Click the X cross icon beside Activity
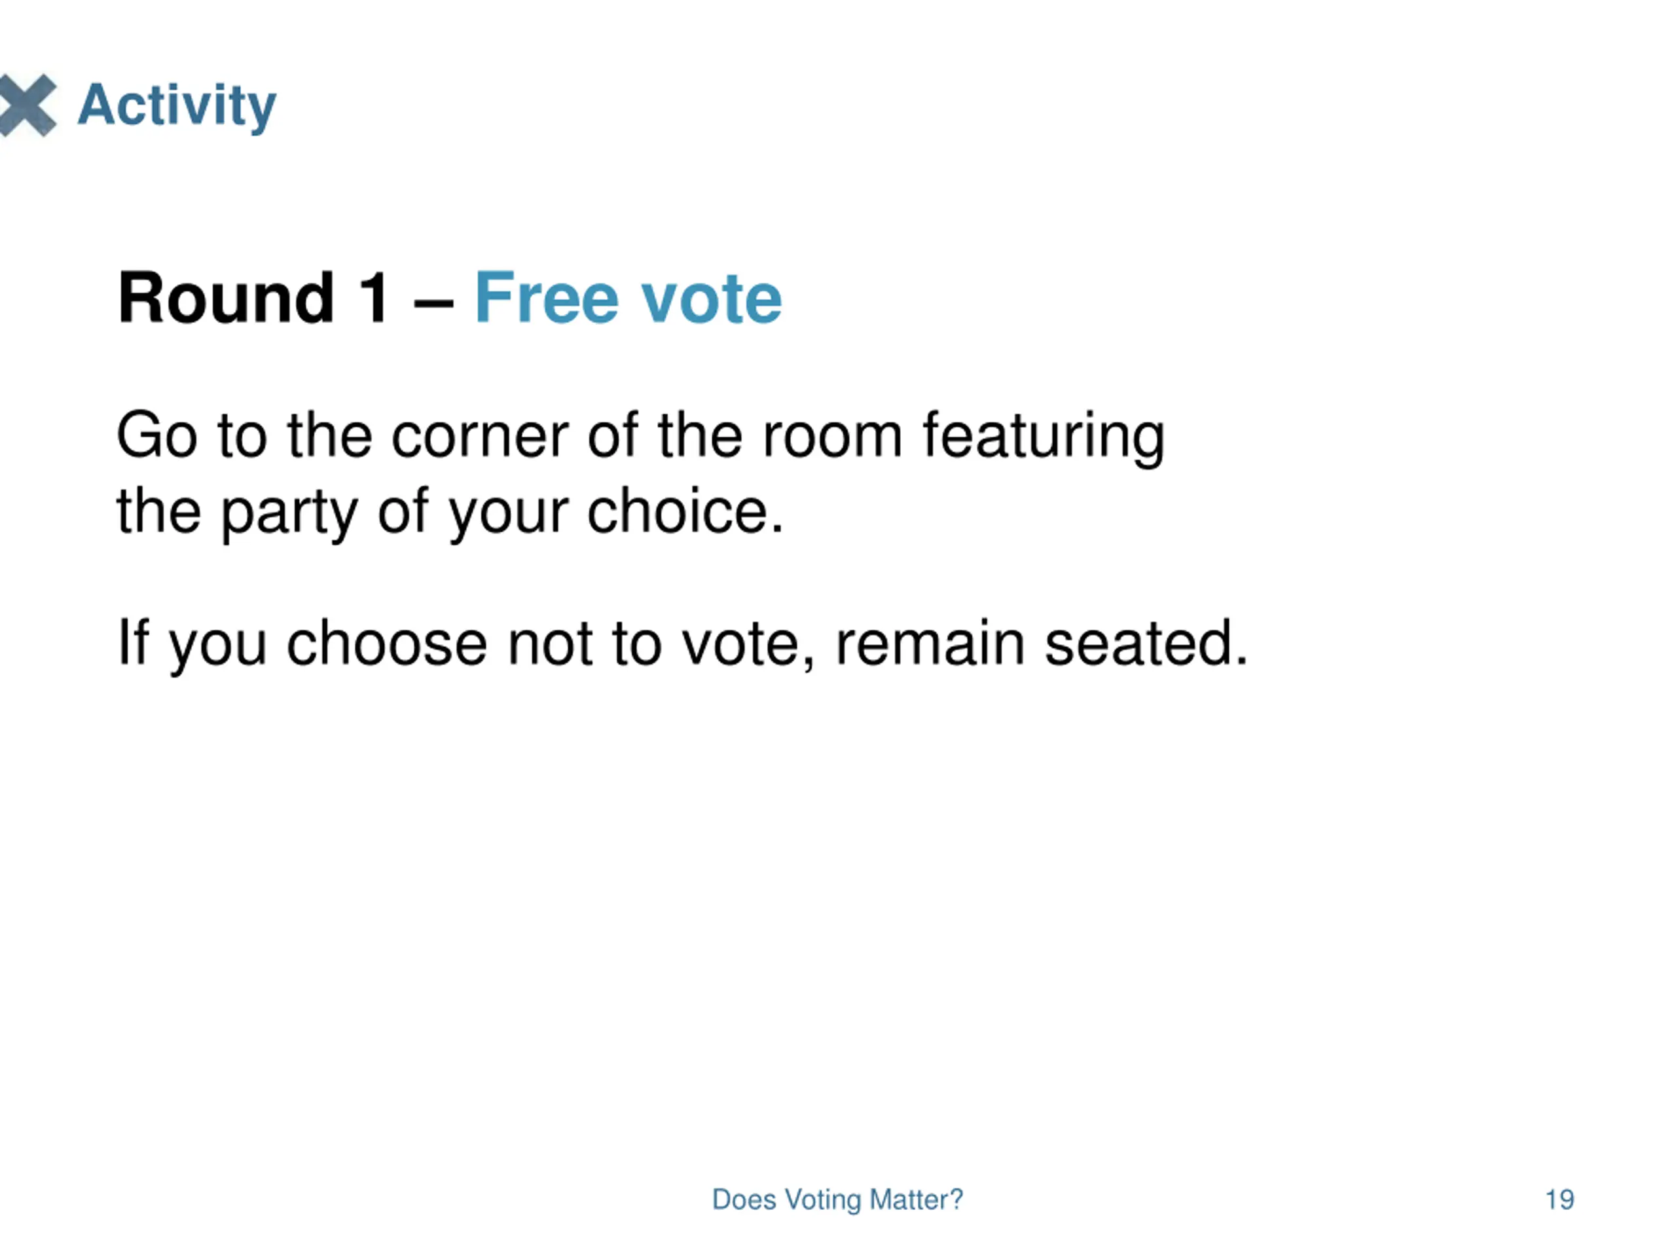 (27, 105)
